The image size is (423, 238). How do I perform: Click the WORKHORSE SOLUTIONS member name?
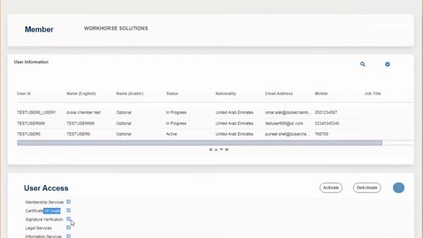(x=116, y=28)
